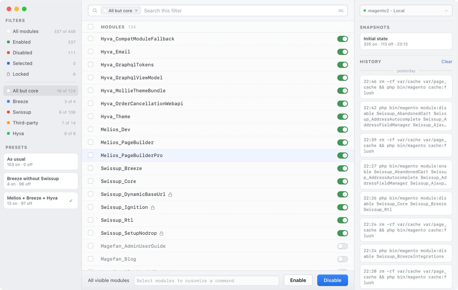This screenshot has height=290, width=458.
Task: Select 22:24 disable Swissup_BreezeIntegrations entry
Action: point(406,253)
